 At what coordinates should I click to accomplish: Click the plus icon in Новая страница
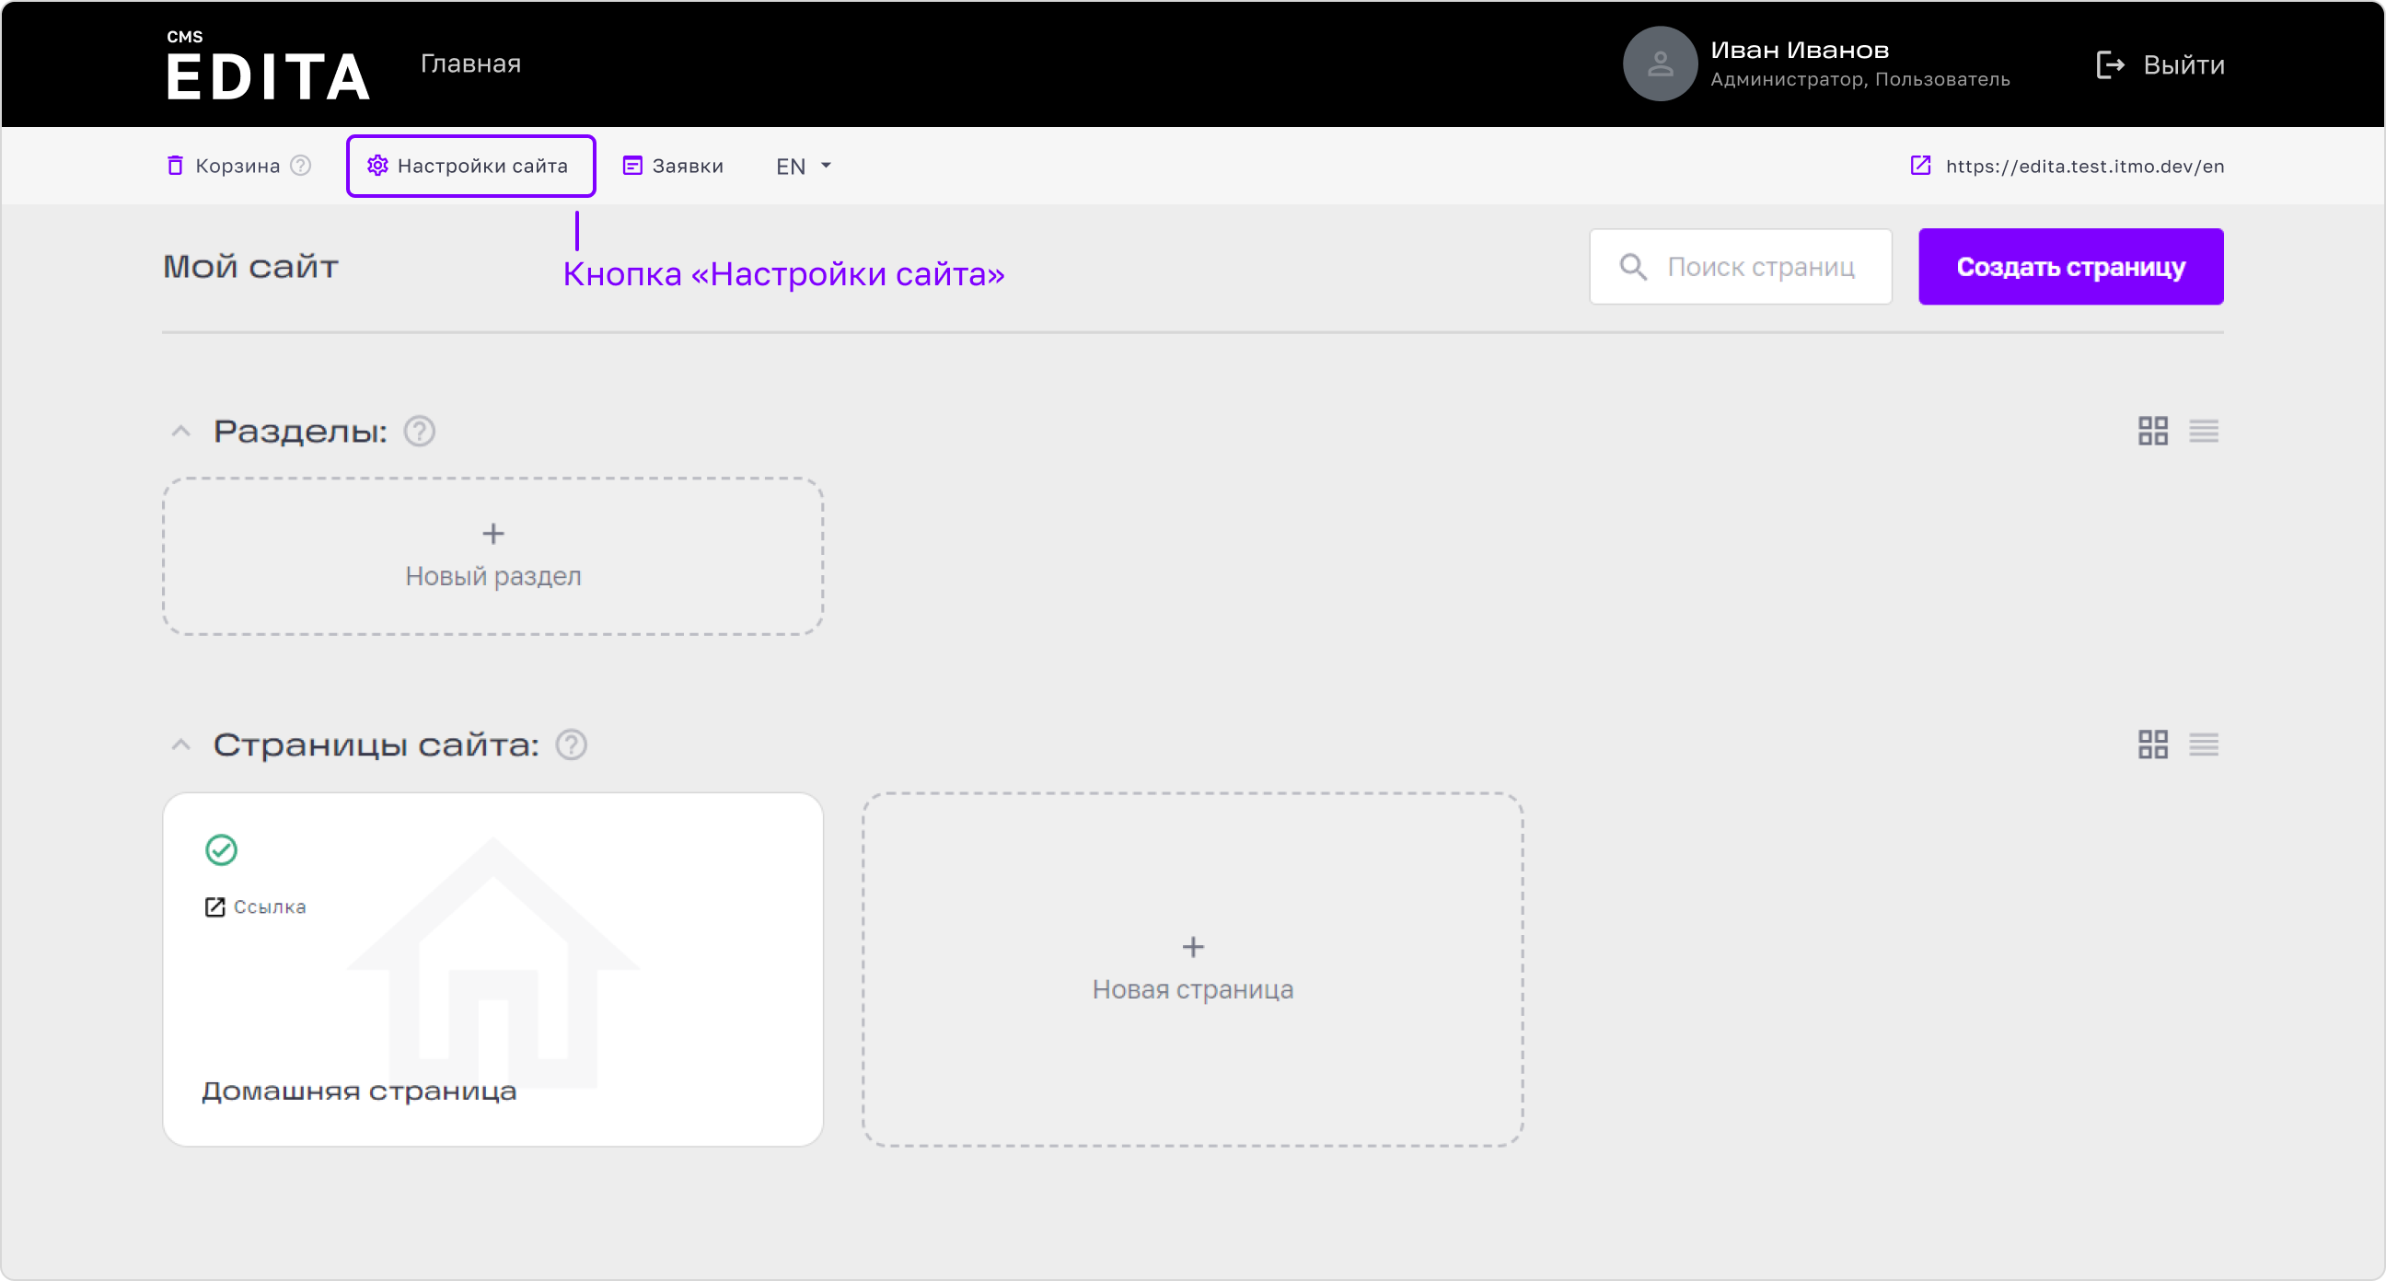(1193, 947)
